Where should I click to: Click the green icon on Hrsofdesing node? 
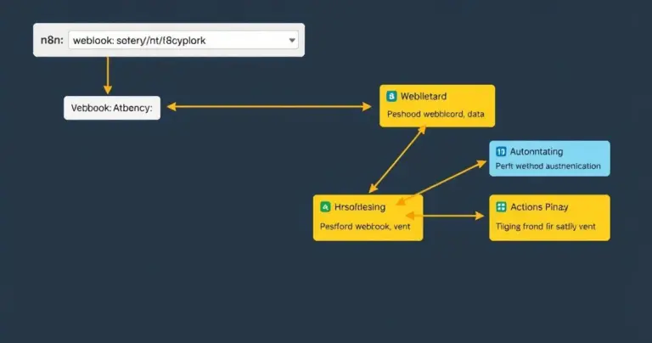[325, 206]
